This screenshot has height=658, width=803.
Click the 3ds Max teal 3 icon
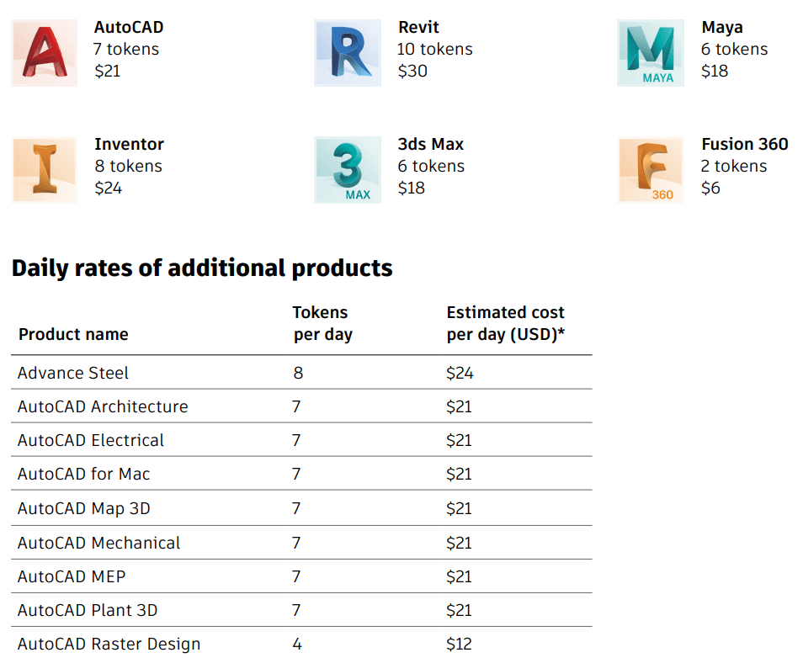(x=348, y=170)
